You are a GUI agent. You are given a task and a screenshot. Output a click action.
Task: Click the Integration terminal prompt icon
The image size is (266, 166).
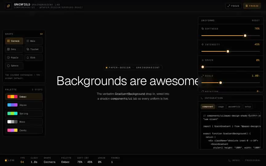click(202, 98)
